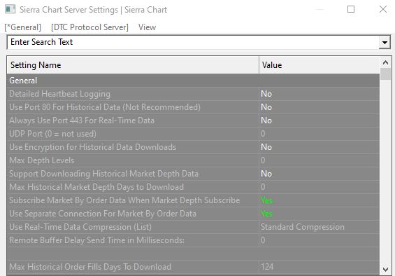The width and height of the screenshot is (395, 276).
Task: Select 'Use Real-Time Data Compression (List)' name
Action: pyautogui.click(x=80, y=227)
